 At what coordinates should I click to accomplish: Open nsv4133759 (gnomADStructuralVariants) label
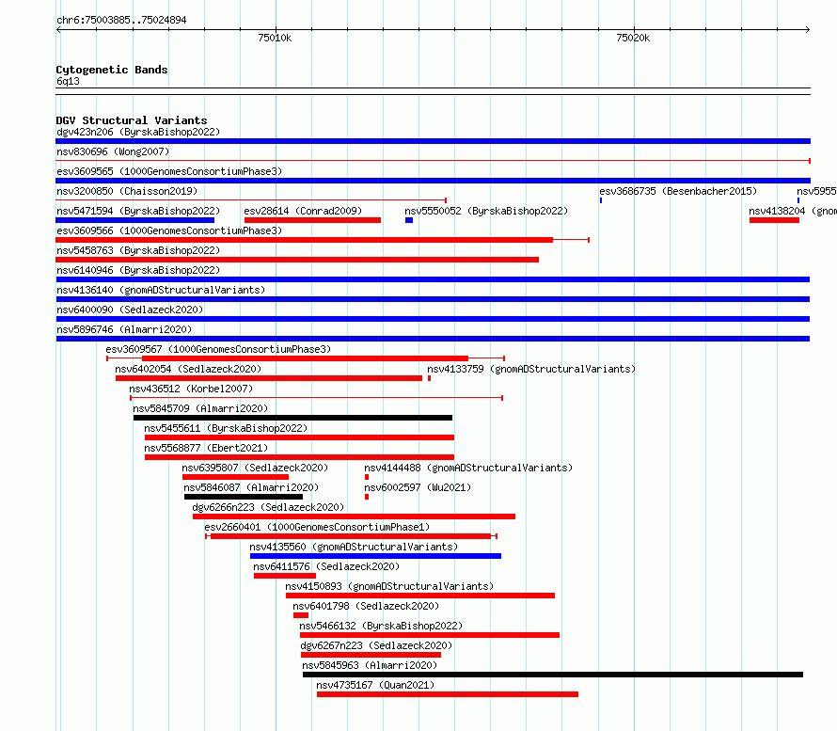(531, 369)
